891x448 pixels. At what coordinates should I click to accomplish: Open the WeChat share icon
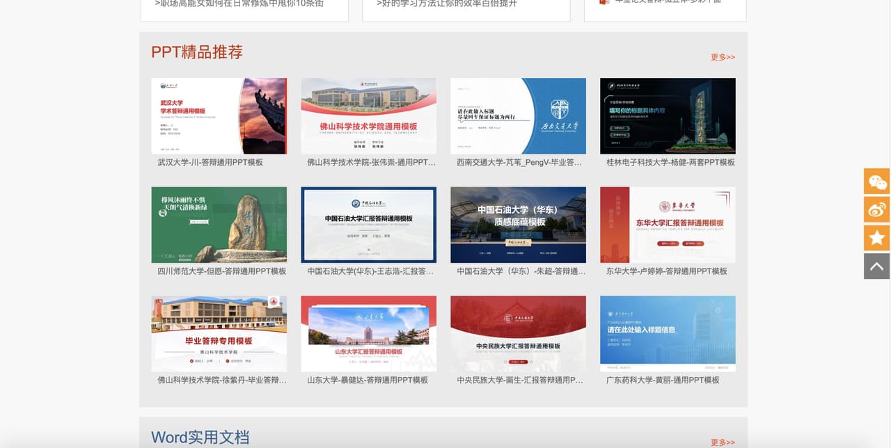click(x=877, y=181)
